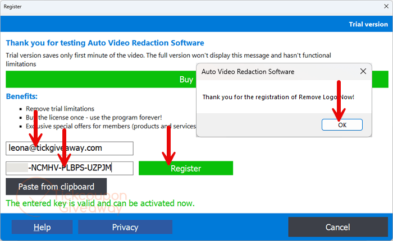The image size is (393, 241).
Task: Click the 'Thank you for testing' heading
Action: (105, 43)
